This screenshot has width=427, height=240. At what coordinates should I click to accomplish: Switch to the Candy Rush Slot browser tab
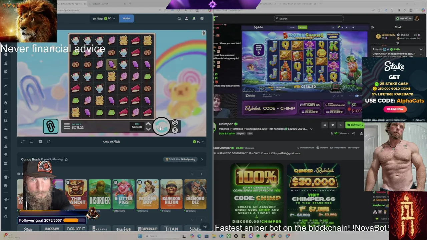tap(71, 4)
